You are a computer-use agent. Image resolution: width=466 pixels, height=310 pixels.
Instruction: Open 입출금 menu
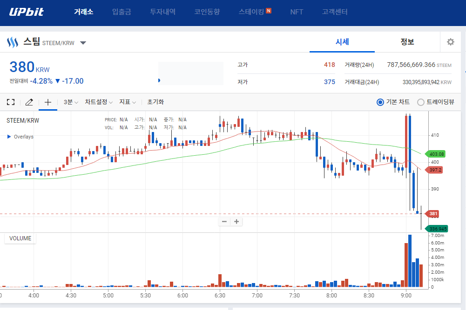(x=122, y=12)
